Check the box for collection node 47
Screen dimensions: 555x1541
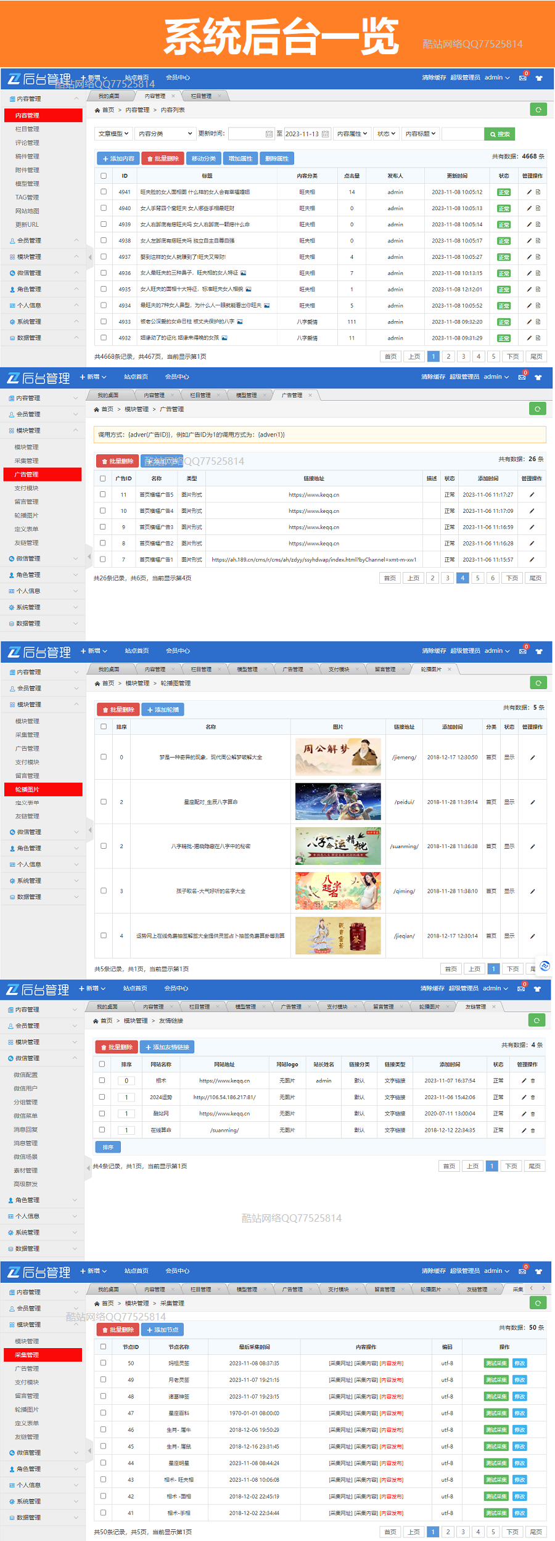tap(103, 1413)
